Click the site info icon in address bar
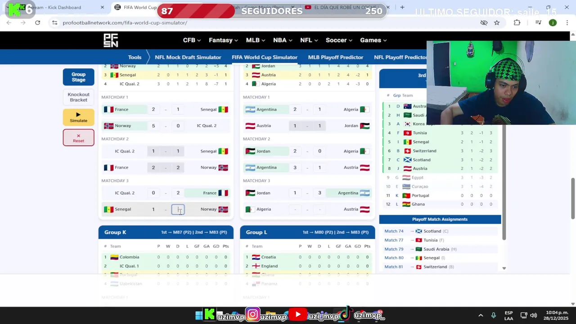Screen dimensions: 576x324 click(x=54, y=22)
